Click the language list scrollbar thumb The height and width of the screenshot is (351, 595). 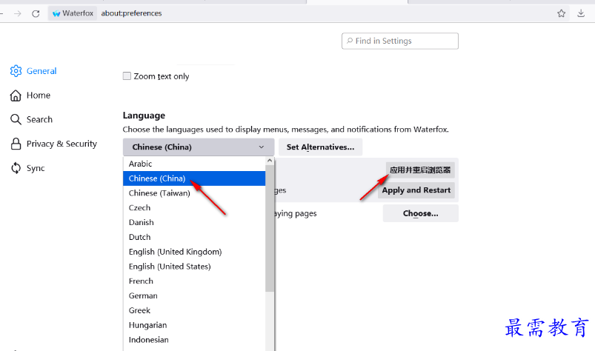click(x=270, y=229)
